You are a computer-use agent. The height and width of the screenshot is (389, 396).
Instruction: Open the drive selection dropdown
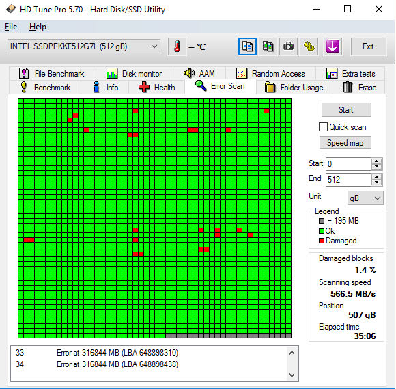coord(154,46)
